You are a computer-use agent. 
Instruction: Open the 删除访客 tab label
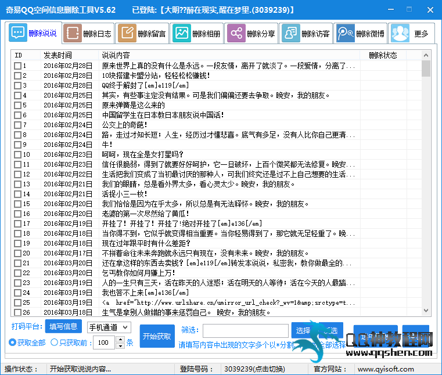pos(316,34)
